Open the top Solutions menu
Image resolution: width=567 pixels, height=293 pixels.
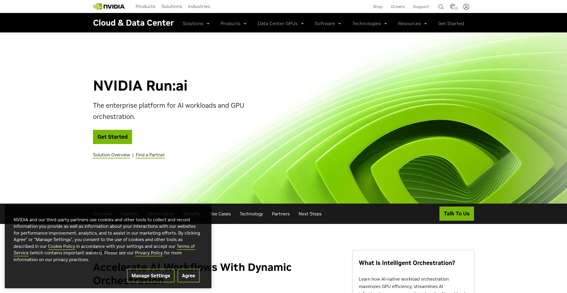click(x=172, y=6)
